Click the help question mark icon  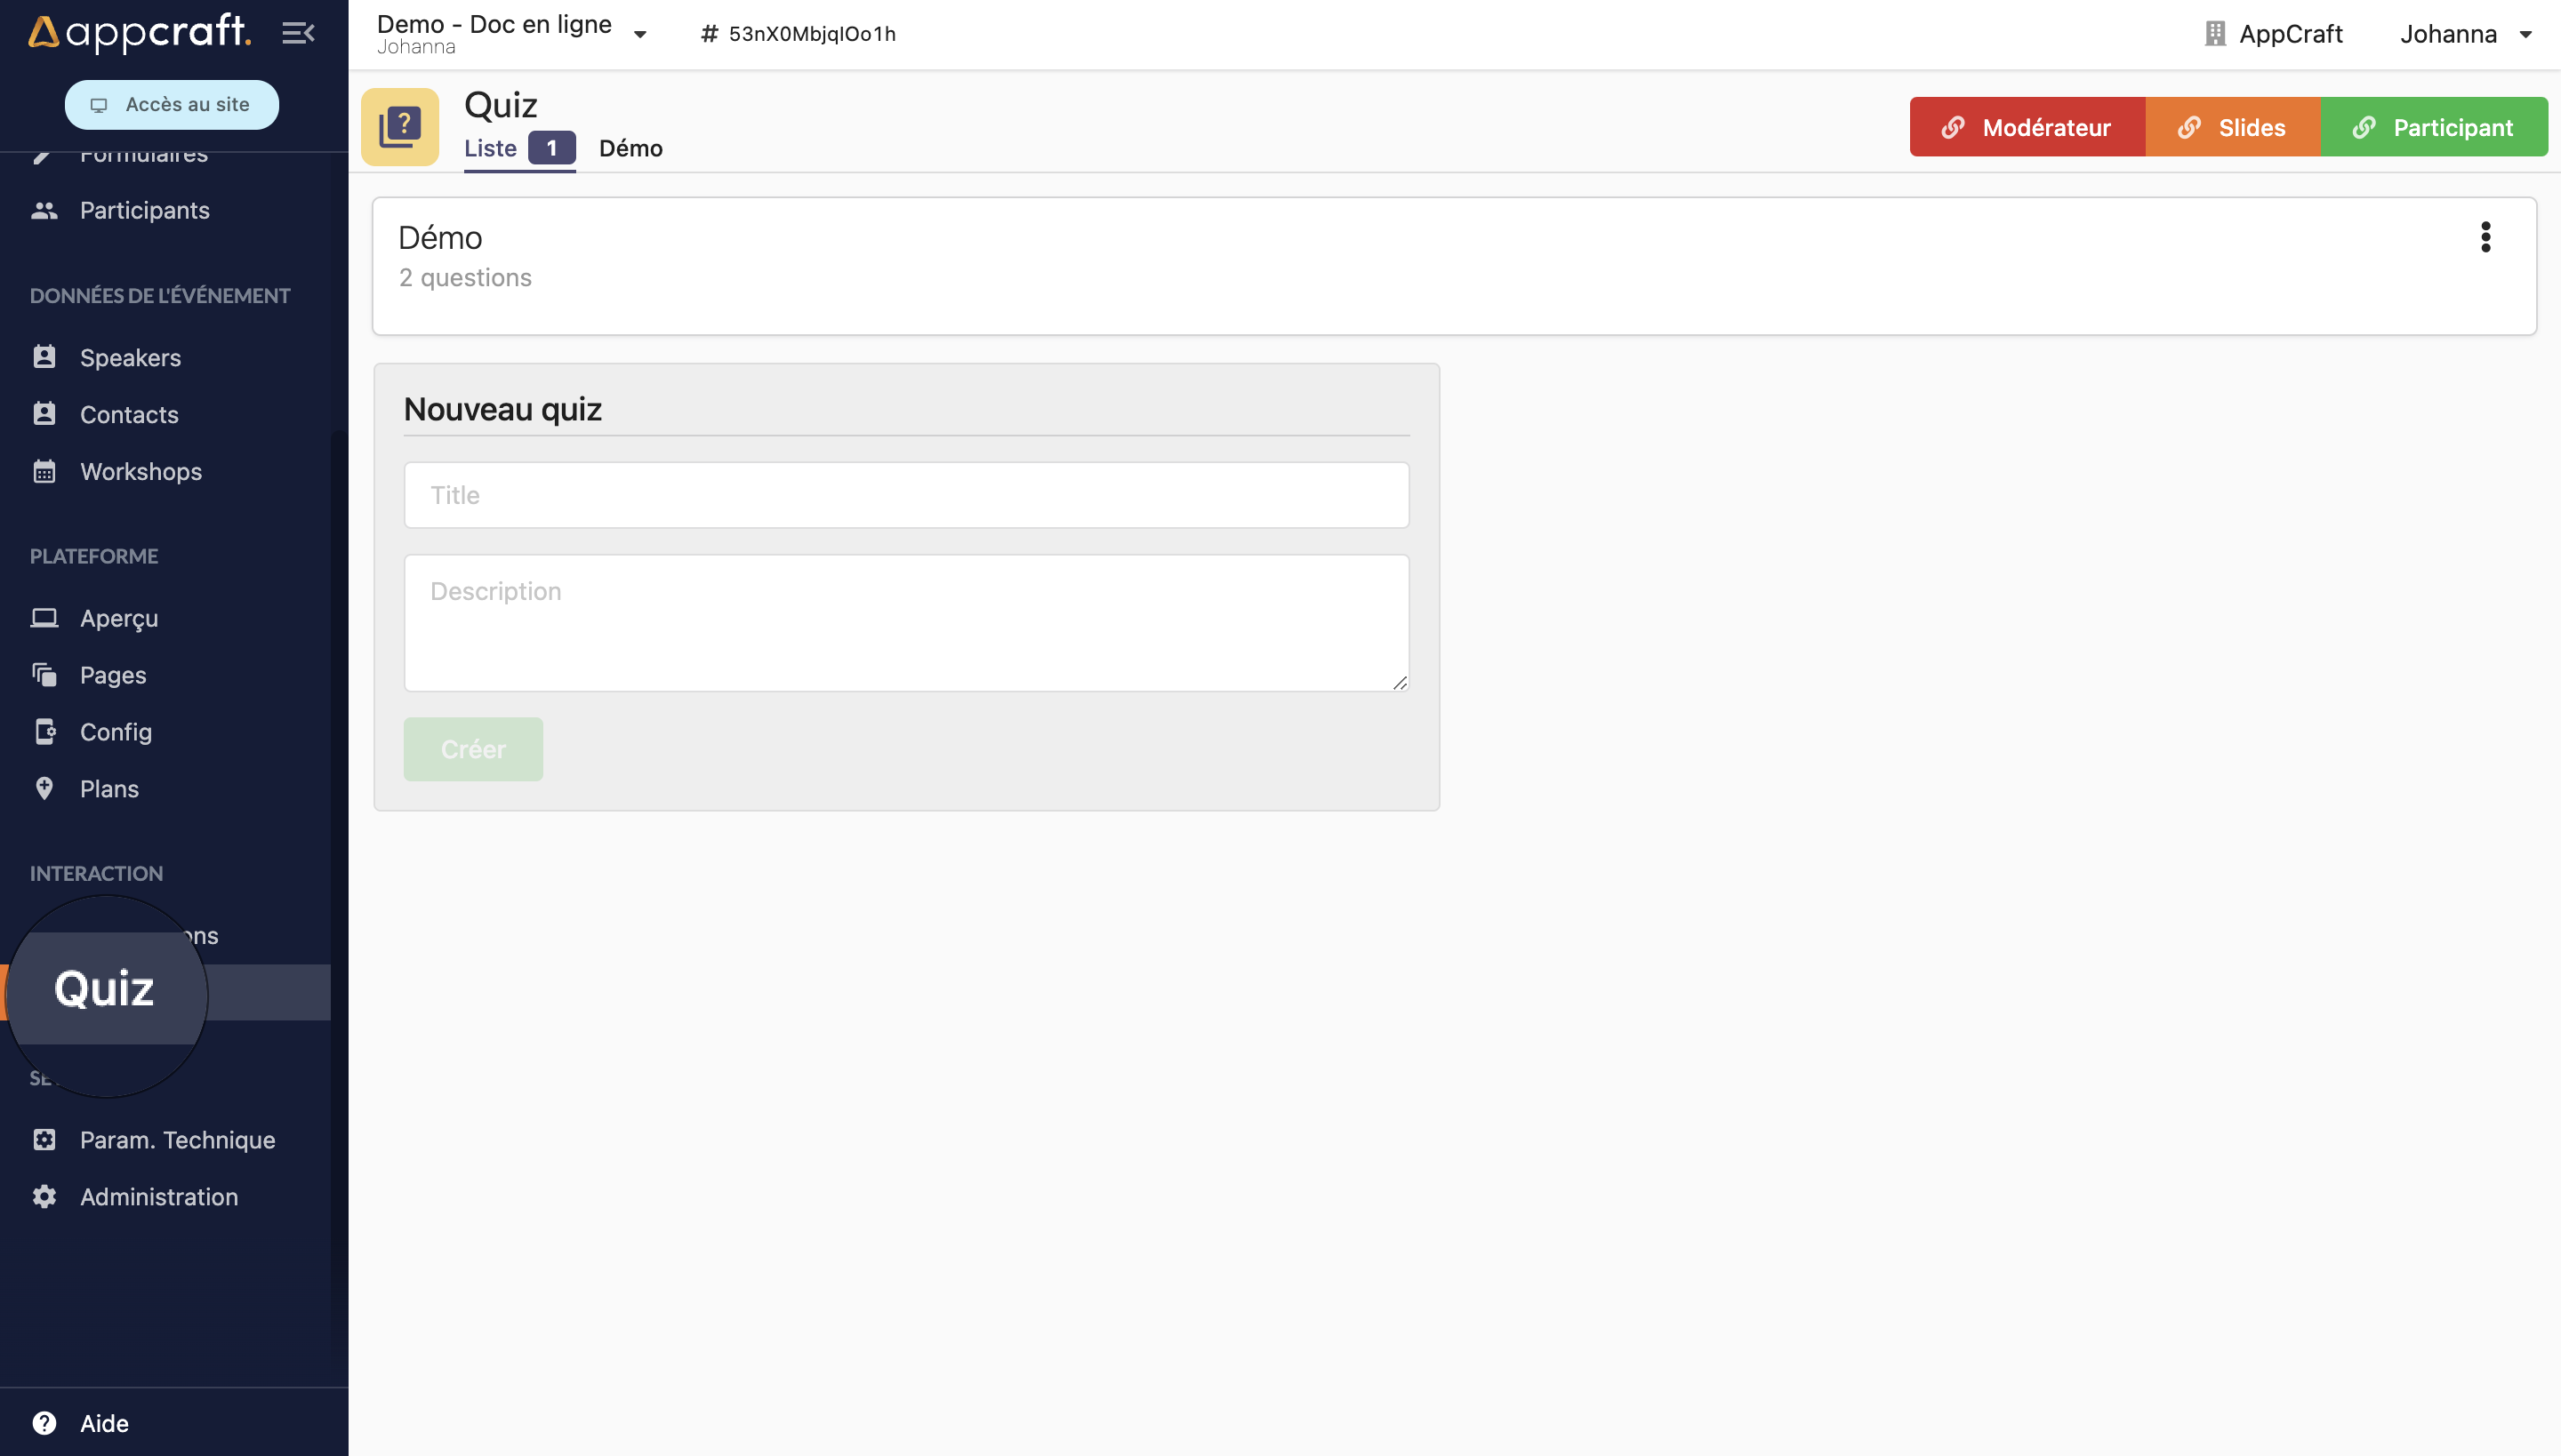pyautogui.click(x=44, y=1420)
